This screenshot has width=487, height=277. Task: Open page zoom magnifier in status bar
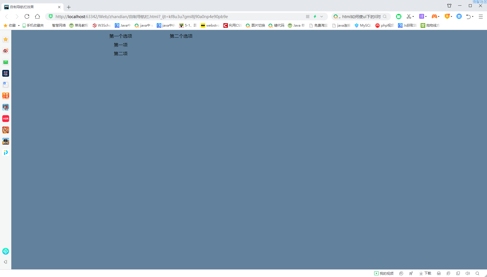(x=477, y=273)
